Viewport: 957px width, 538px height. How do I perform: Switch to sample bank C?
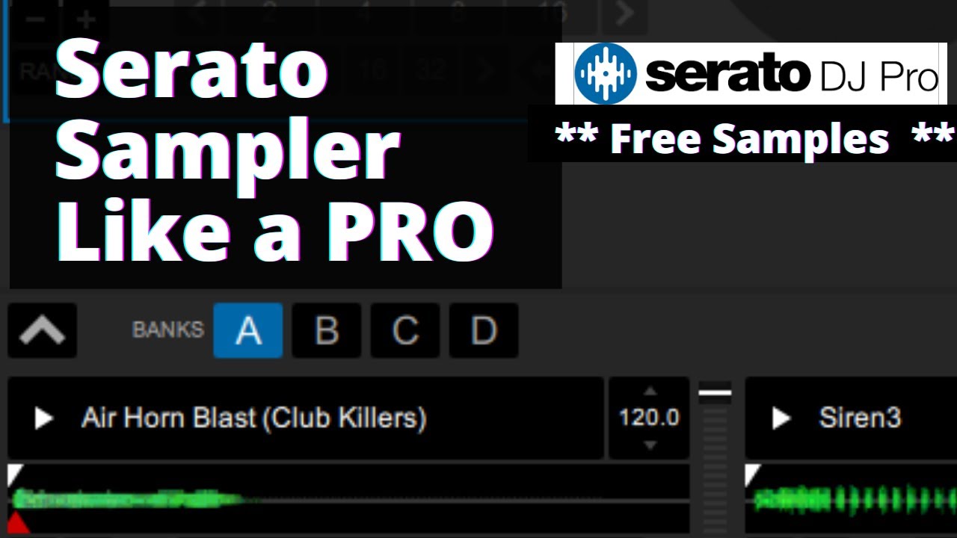[405, 330]
